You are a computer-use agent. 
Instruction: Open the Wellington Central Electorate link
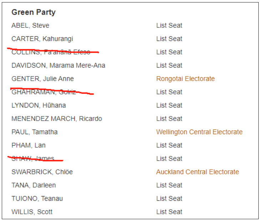click(x=199, y=132)
